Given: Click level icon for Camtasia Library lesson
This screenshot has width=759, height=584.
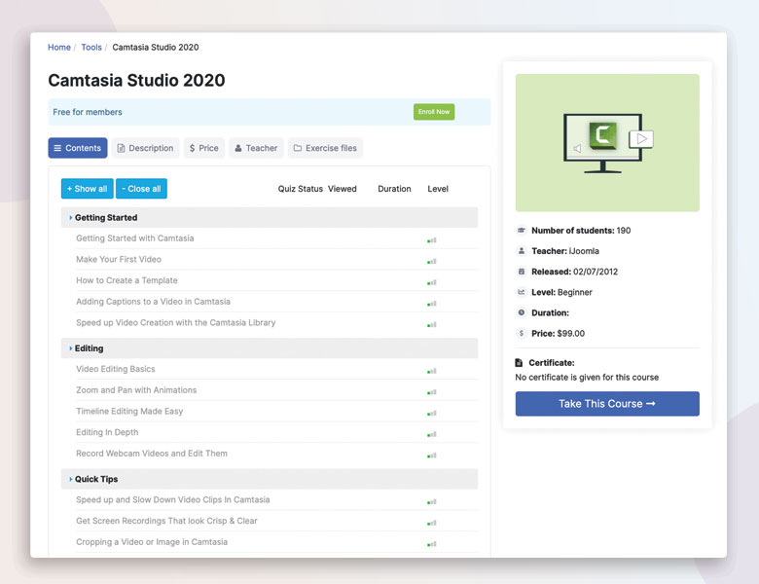Looking at the screenshot, I should coord(432,324).
